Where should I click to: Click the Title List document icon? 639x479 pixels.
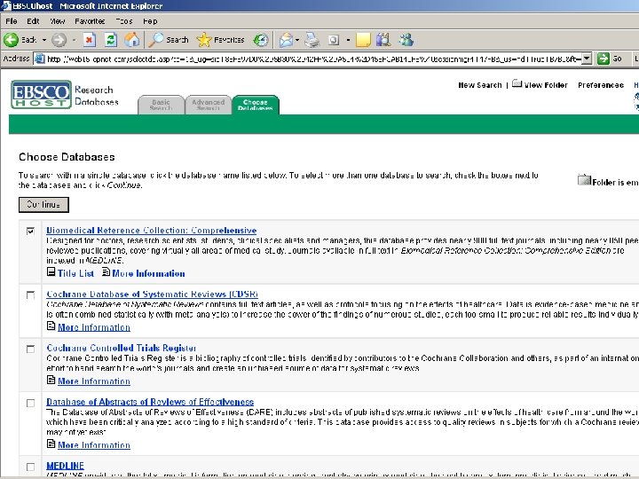[51, 271]
